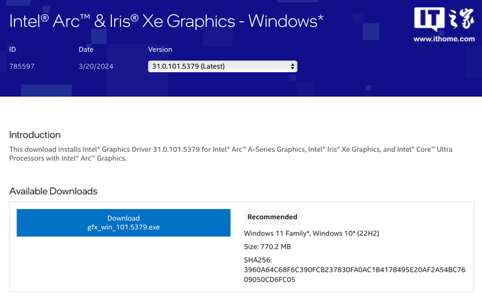
Task: Click the Date column label
Action: coord(86,49)
